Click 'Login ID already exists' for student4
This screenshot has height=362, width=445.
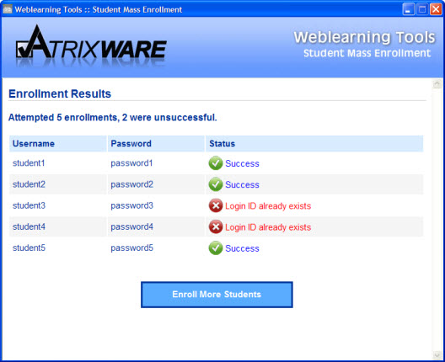point(268,227)
